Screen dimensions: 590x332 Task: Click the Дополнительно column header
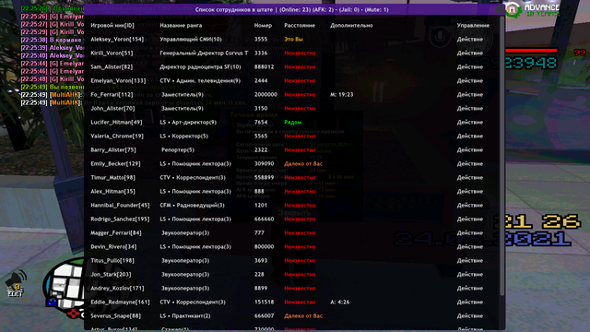(351, 26)
